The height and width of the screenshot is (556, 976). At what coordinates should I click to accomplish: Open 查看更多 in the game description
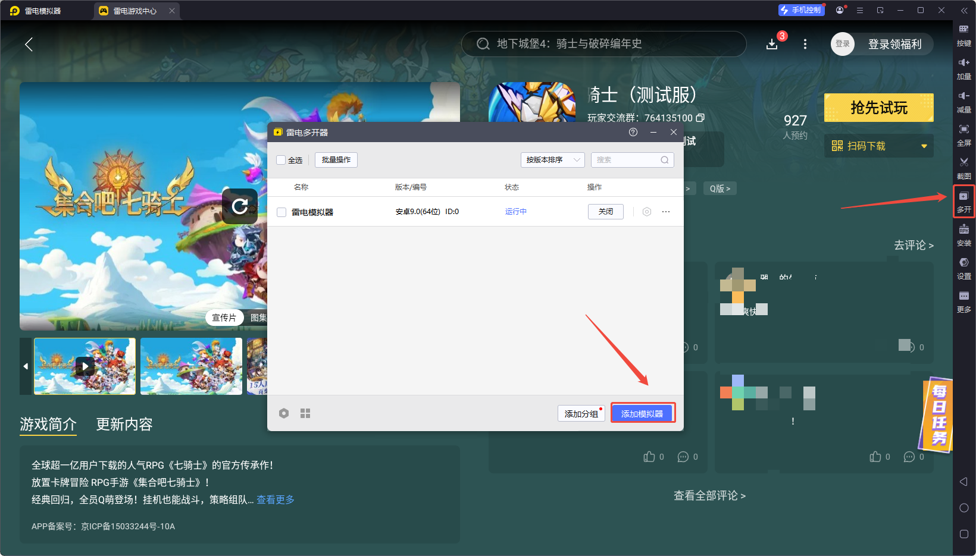275,500
